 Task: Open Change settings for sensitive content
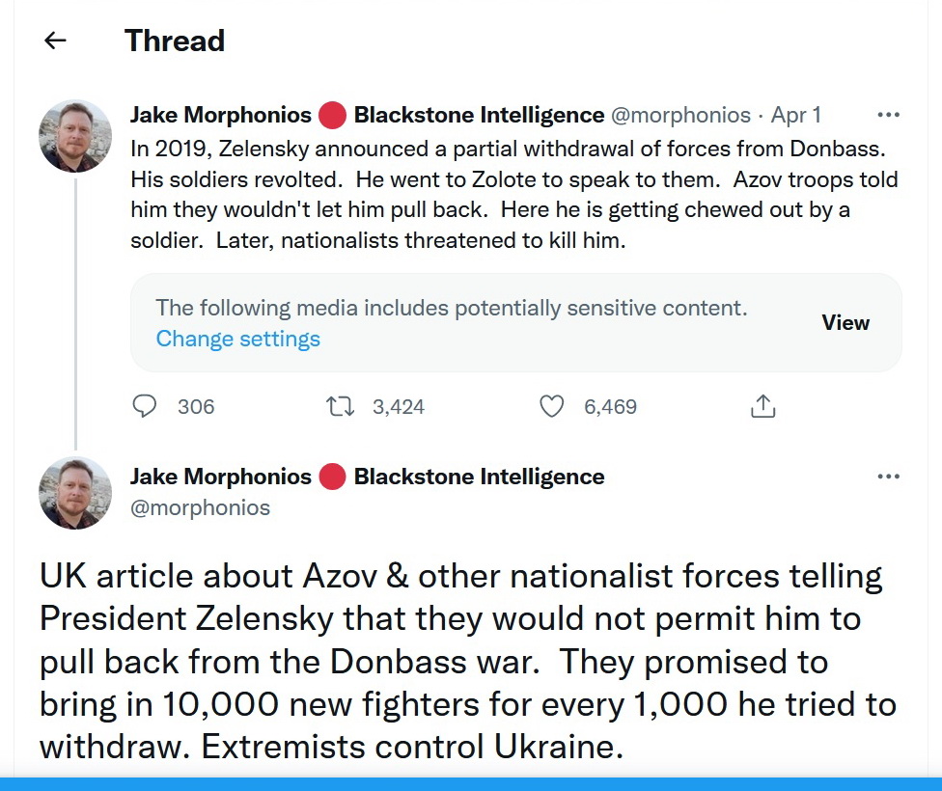(x=237, y=339)
